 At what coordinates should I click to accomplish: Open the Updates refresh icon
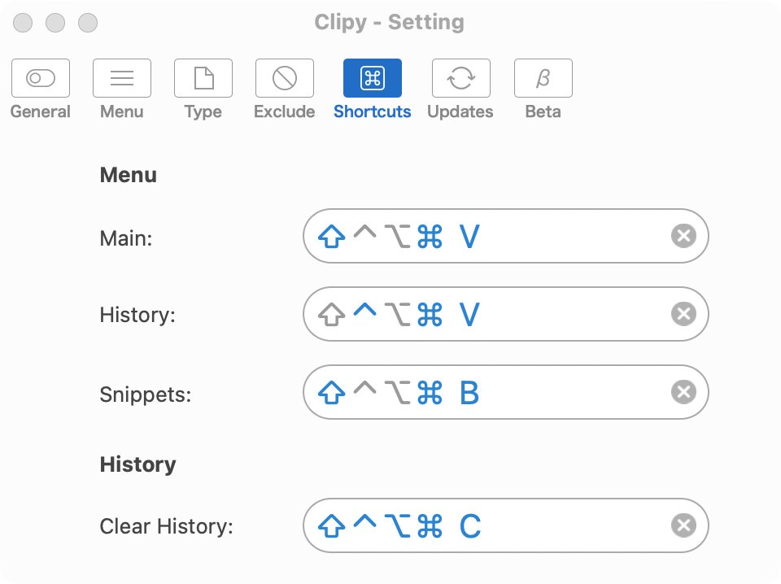[461, 78]
